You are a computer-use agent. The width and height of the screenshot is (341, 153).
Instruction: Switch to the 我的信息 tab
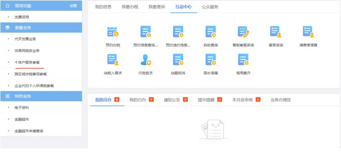pos(103,7)
